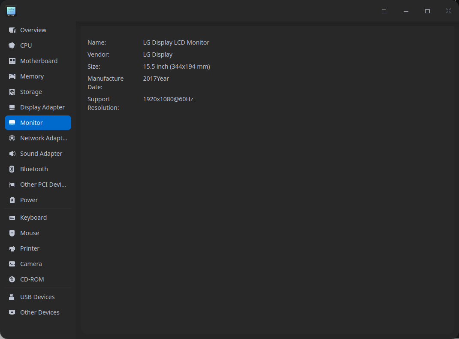Click the size "15.5 inch (344x194 mm)"
Viewport: 459px width, 339px height.
click(x=176, y=67)
